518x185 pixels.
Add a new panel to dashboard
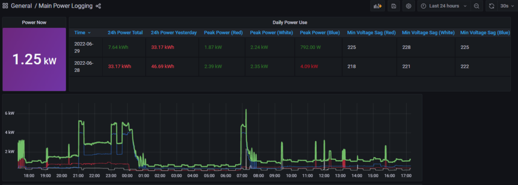point(377,6)
